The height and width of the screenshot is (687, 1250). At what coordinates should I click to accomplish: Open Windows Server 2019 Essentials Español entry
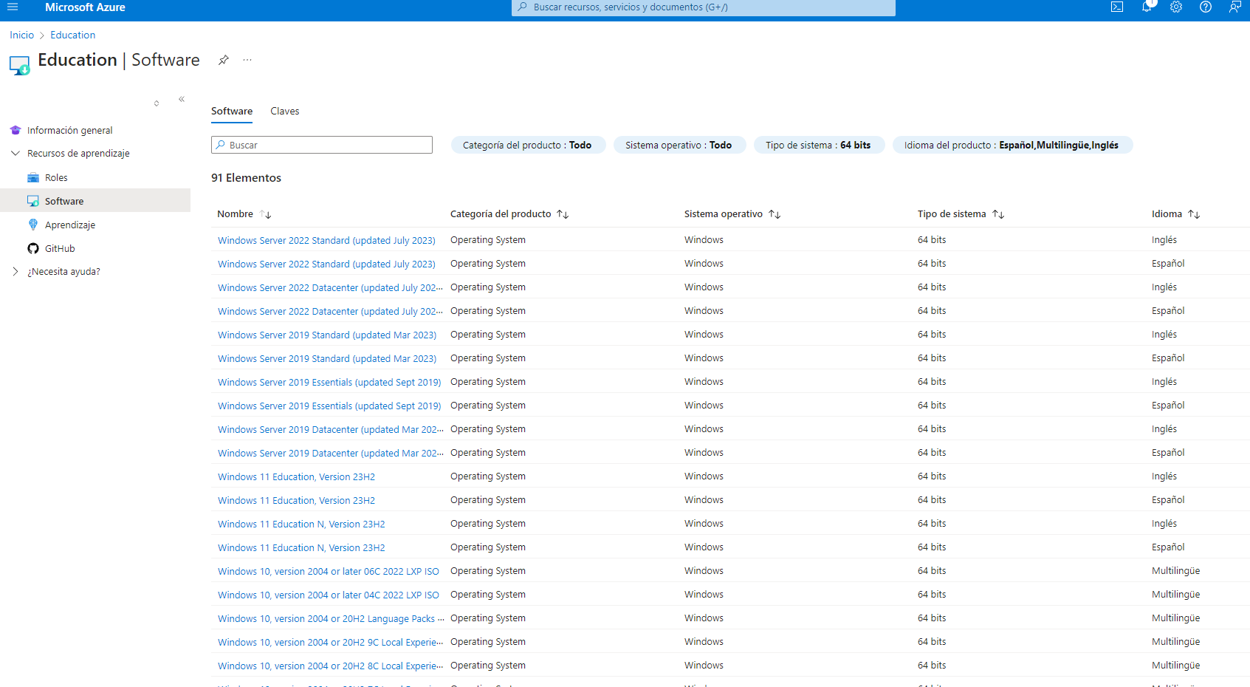point(329,406)
